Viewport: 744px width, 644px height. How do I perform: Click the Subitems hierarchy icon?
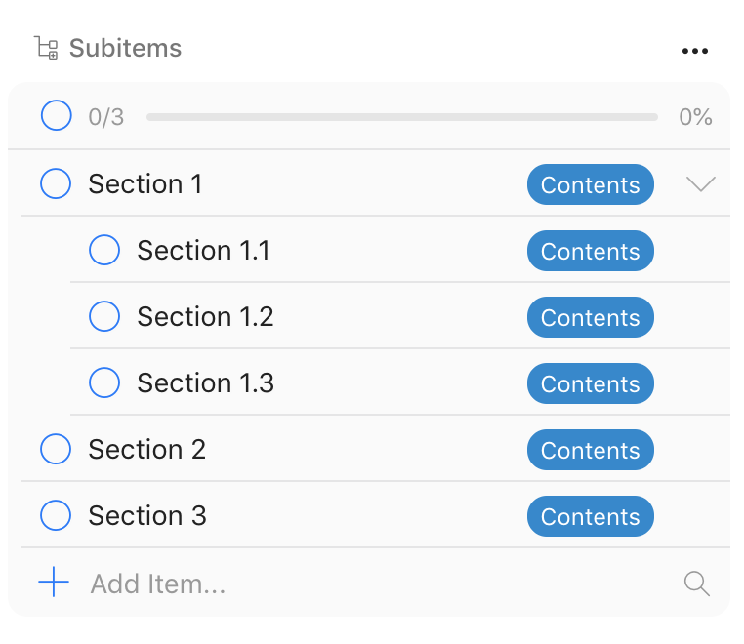[47, 48]
